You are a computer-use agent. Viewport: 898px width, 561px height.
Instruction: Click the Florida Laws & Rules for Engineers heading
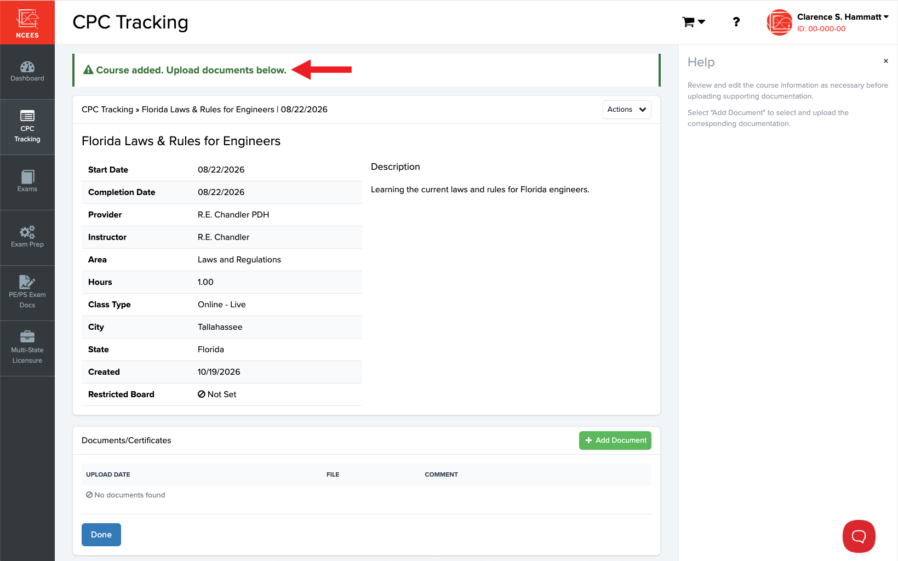pyautogui.click(x=181, y=141)
